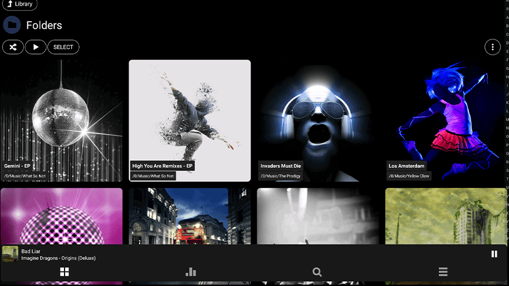Click Imagine Dragons - Origins (Deluxe) text

pos(58,258)
